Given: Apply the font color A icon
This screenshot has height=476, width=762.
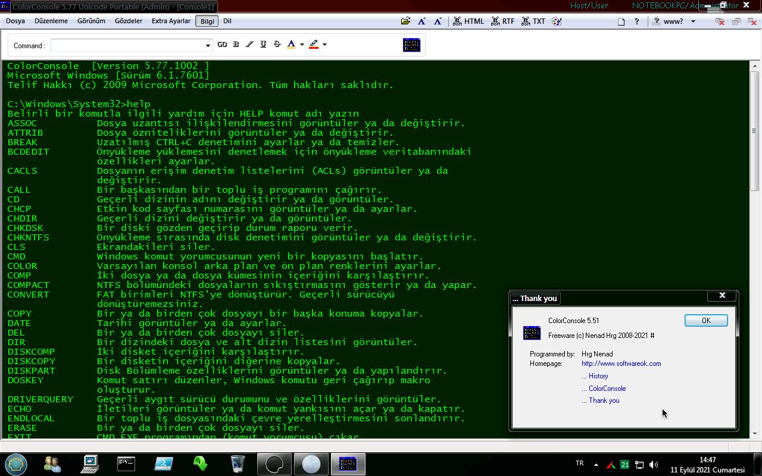Looking at the screenshot, I should pyautogui.click(x=291, y=45).
